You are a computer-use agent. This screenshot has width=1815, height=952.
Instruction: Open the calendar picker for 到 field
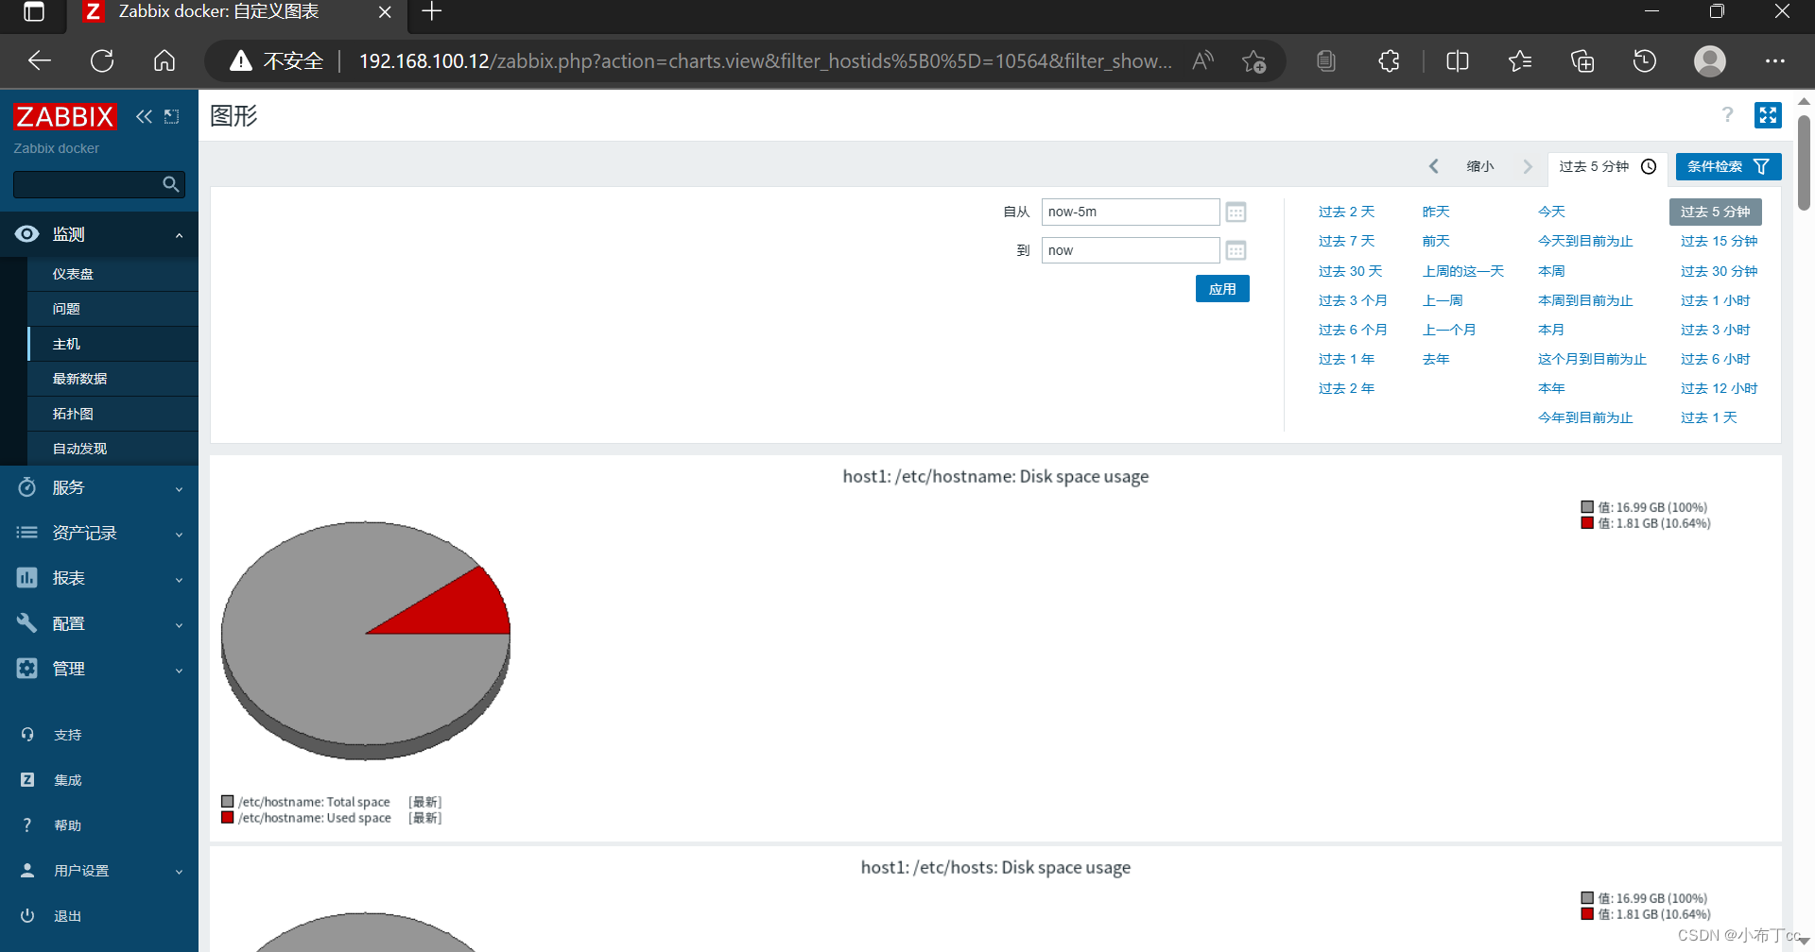[1236, 250]
